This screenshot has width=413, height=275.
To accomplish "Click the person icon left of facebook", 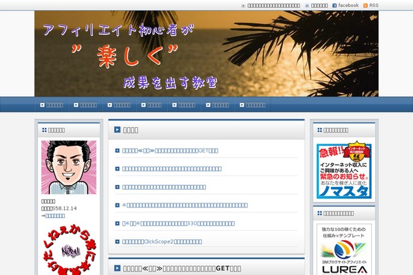I will [306, 5].
